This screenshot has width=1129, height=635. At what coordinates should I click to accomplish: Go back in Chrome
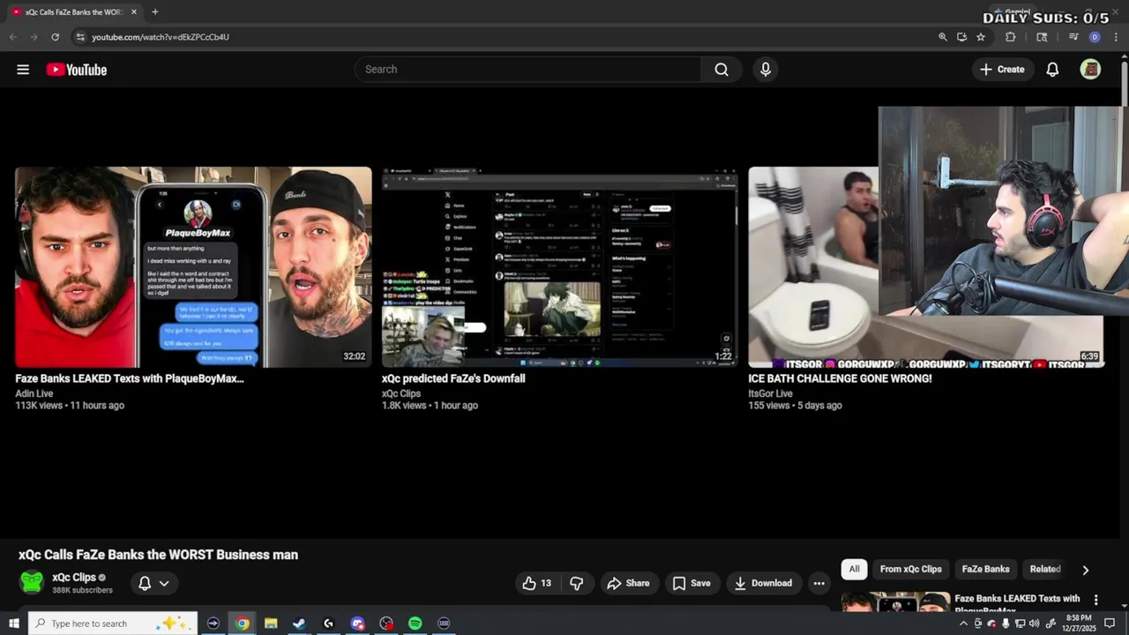coord(12,37)
